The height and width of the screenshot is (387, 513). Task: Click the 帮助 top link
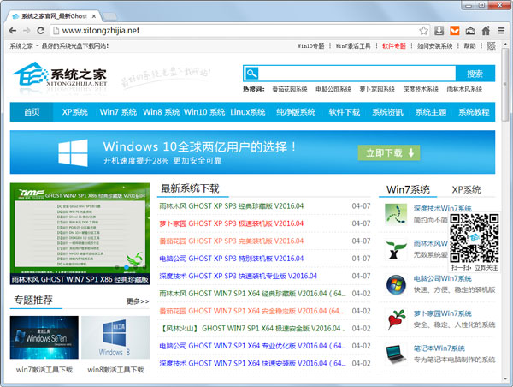coord(469,46)
